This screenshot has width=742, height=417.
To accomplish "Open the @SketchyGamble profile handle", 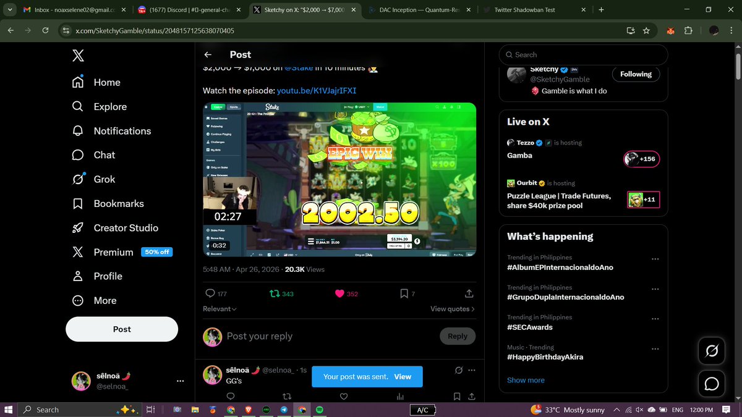I will [560, 79].
